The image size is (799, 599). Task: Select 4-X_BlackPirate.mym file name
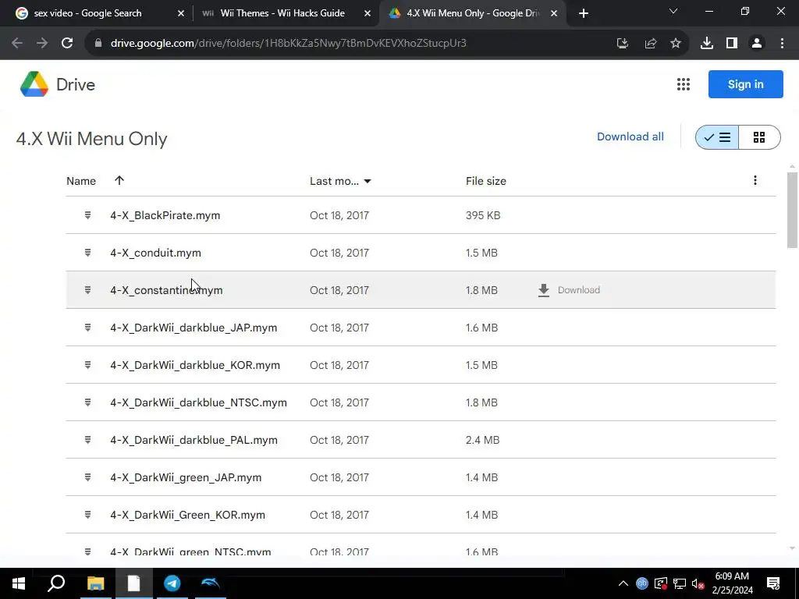(165, 215)
